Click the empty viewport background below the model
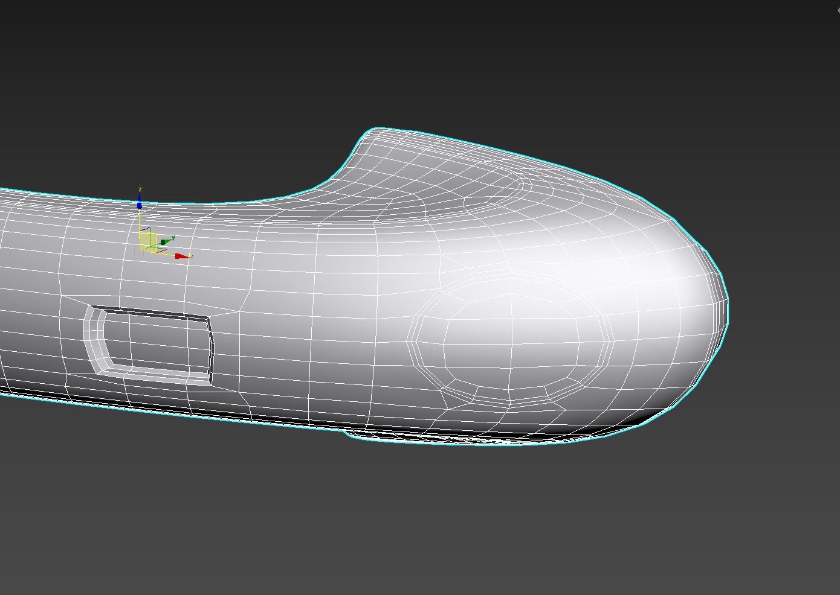 pyautogui.click(x=423, y=519)
